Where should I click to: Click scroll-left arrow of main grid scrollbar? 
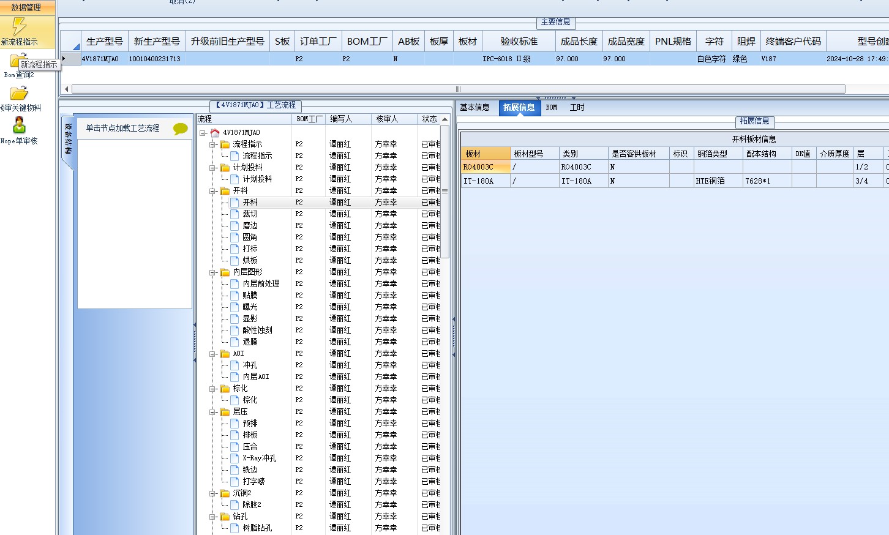pyautogui.click(x=66, y=89)
